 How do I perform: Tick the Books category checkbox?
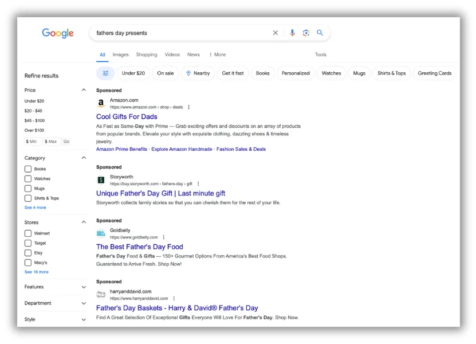28,169
